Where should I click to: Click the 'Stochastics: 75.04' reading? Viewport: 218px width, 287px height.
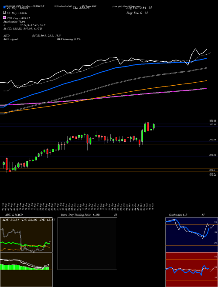pyautogui.click(x=14, y=22)
